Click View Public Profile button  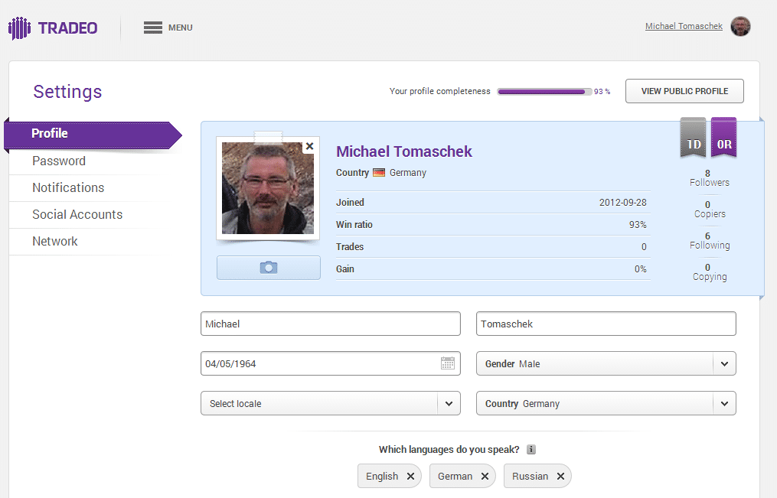coord(684,91)
